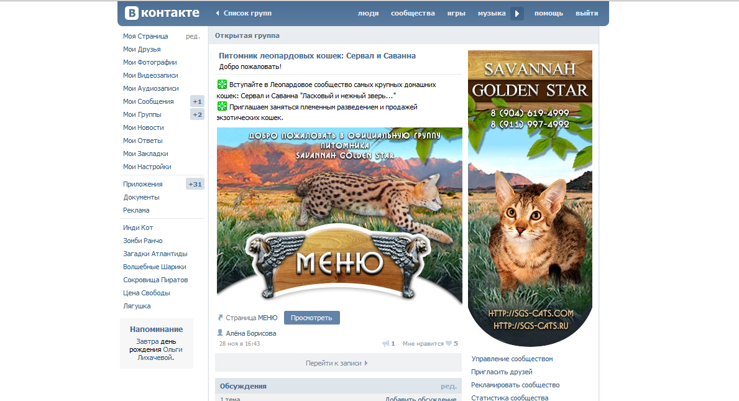Viewport: 739px width, 401px height.
Task: Launch Инди Кот app from sidebar
Action: coord(138,228)
